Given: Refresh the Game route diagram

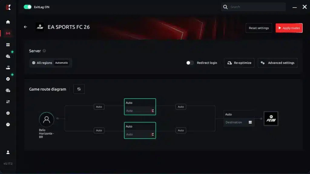Looking at the screenshot, I should point(79,89).
